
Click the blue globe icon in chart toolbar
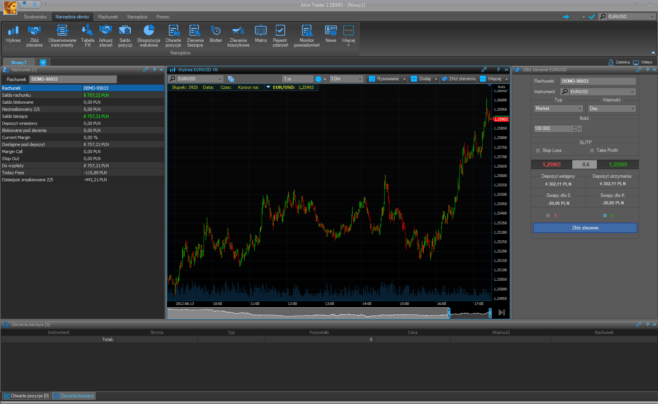coord(318,79)
